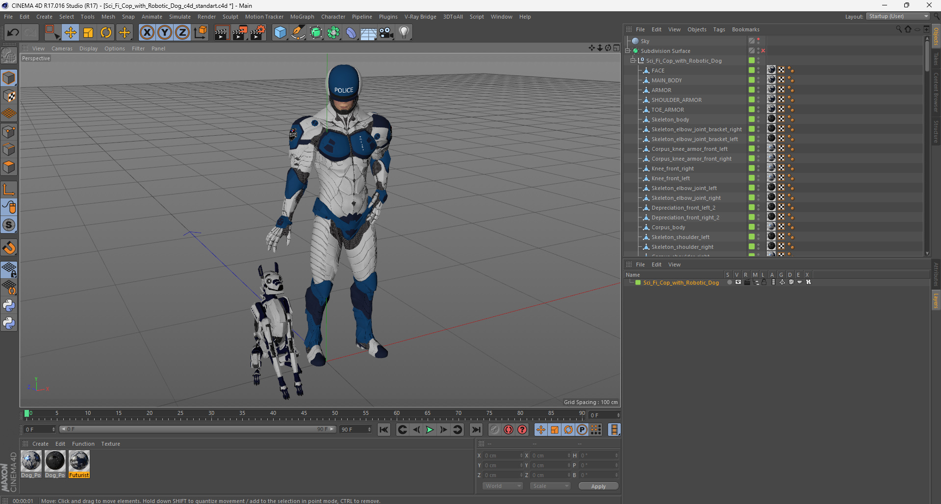Viewport: 941px width, 504px height.
Task: Collapse the Sci_Fi_Cop_with_Robotic_Dog null node
Action: [x=633, y=60]
